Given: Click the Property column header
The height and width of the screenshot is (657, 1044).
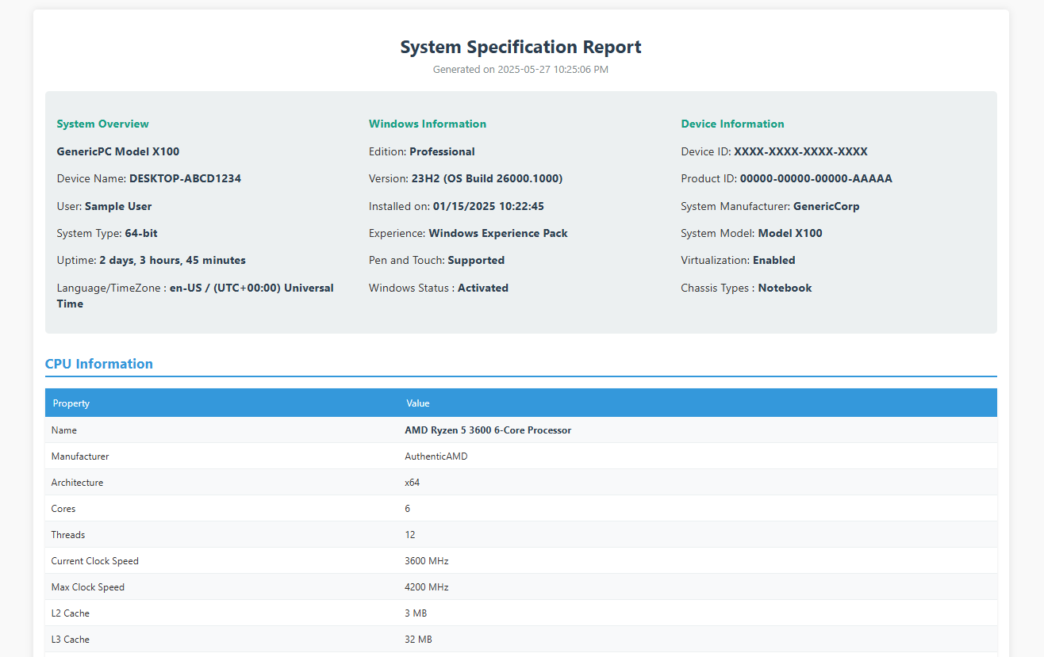Looking at the screenshot, I should [x=71, y=403].
